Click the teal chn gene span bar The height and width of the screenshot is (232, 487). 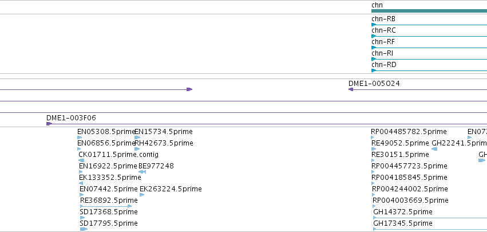[x=429, y=11]
